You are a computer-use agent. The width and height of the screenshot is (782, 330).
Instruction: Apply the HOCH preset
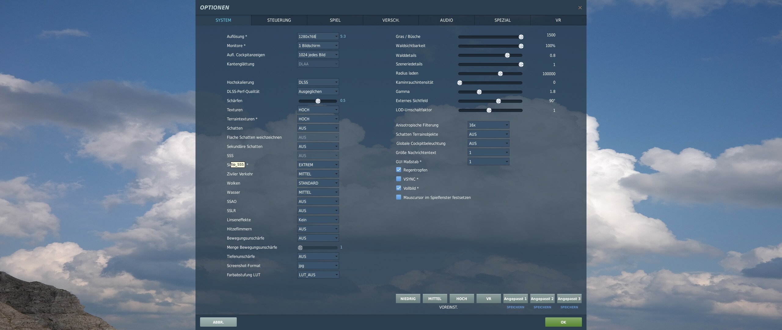pos(462,299)
